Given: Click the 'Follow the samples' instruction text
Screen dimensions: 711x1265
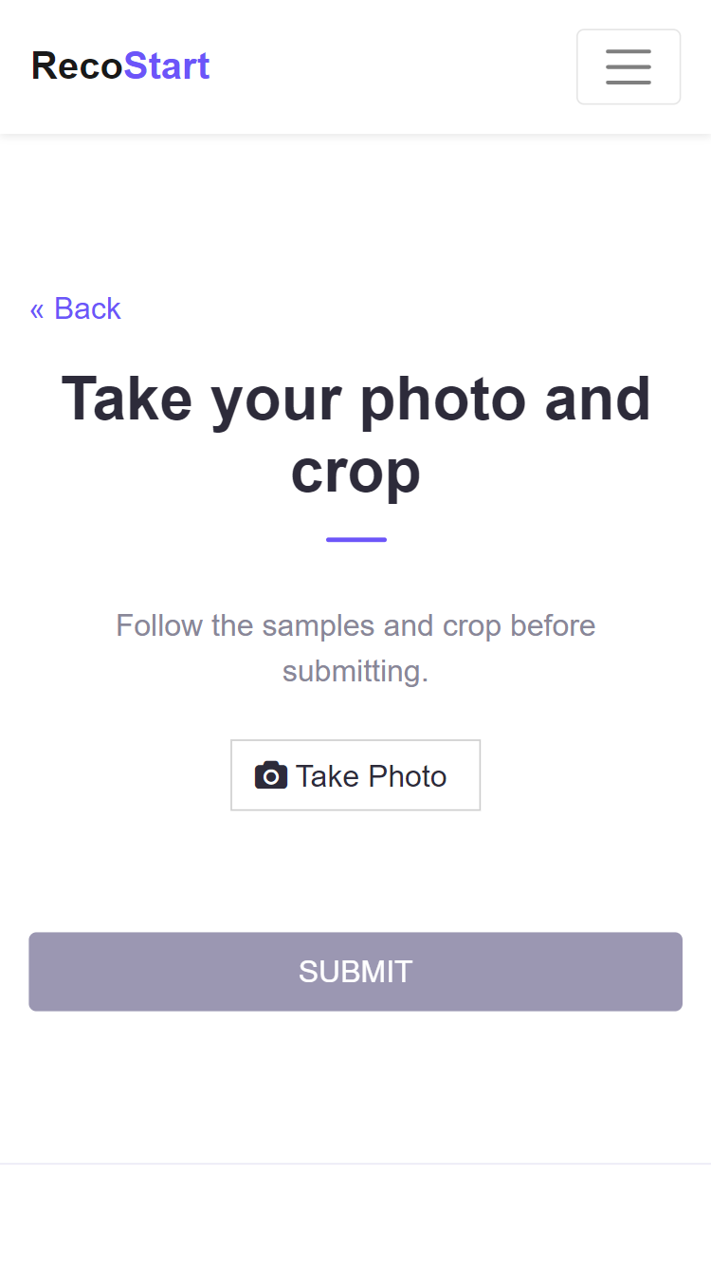Looking at the screenshot, I should (355, 626).
